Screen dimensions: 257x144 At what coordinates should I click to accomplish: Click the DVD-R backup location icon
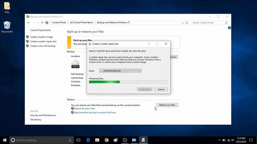(75, 64)
